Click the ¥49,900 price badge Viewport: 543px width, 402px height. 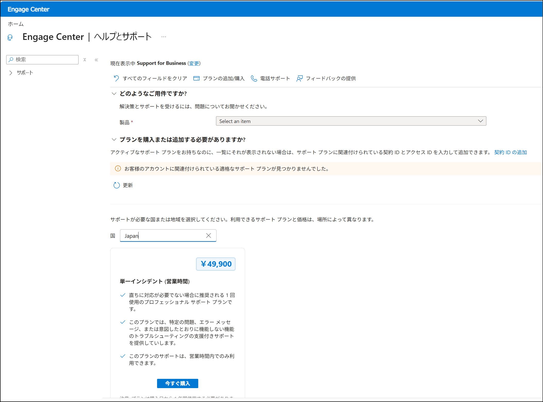[x=216, y=264]
